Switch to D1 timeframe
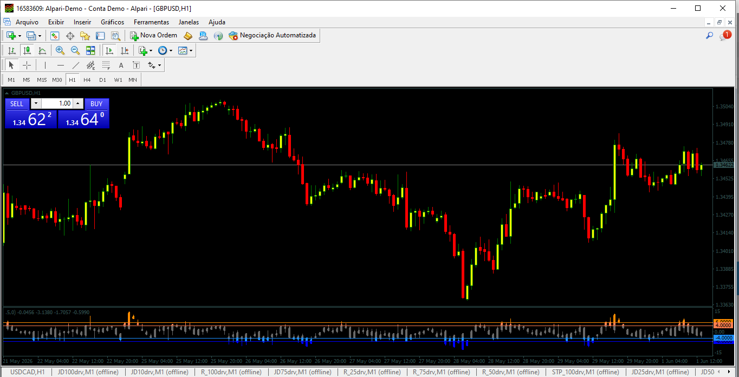 point(102,80)
